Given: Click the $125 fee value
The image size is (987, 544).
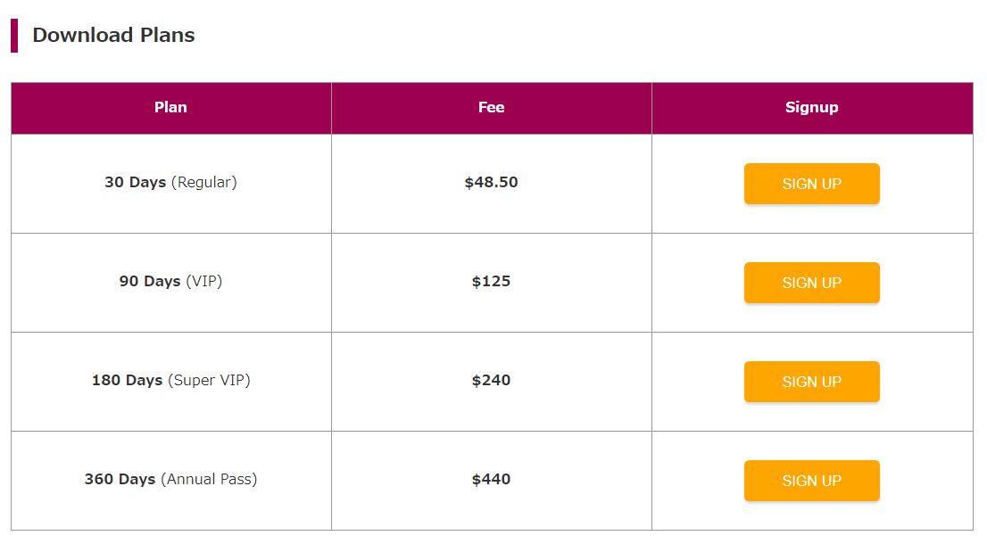Looking at the screenshot, I should (491, 281).
